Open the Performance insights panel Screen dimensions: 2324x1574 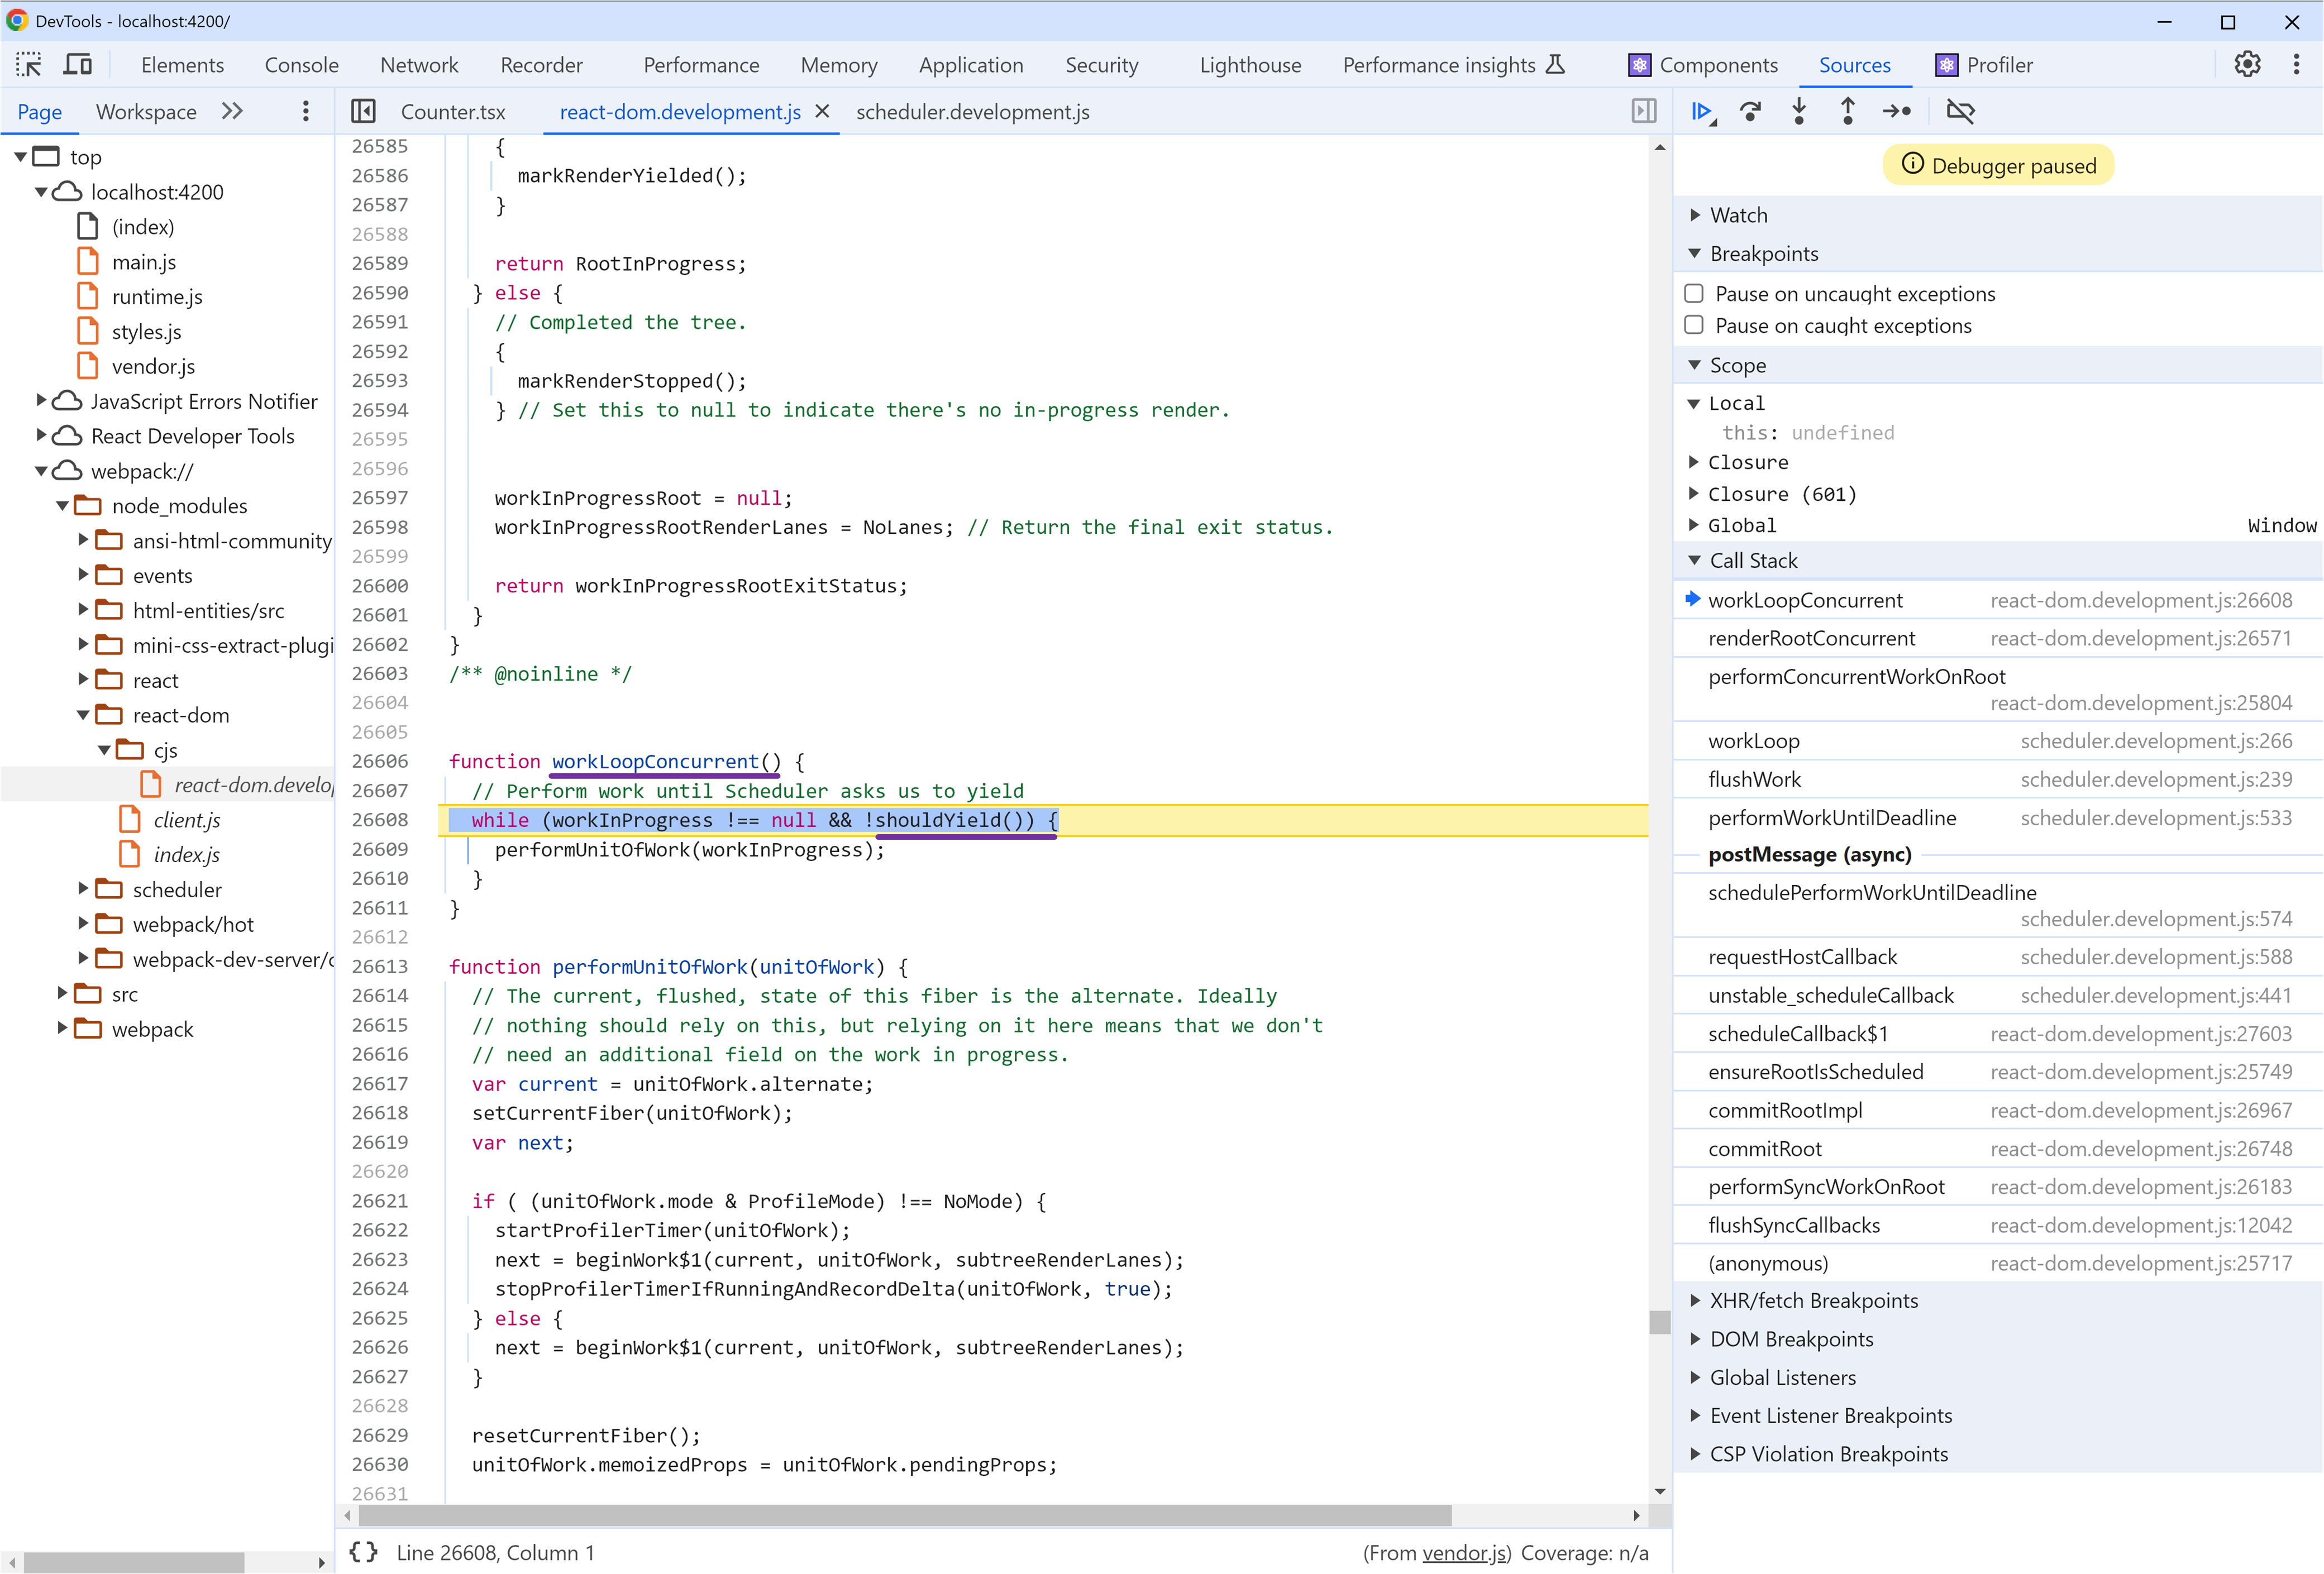[1453, 65]
